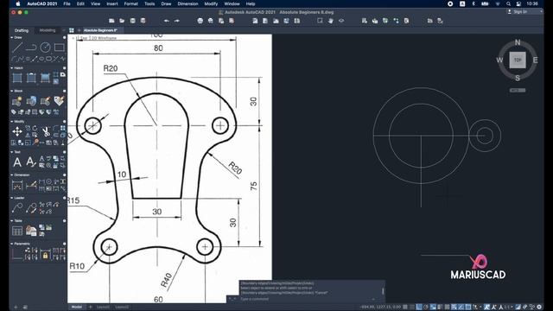The height and width of the screenshot is (311, 553).
Task: Open the Dimension menu
Action: 188,3
